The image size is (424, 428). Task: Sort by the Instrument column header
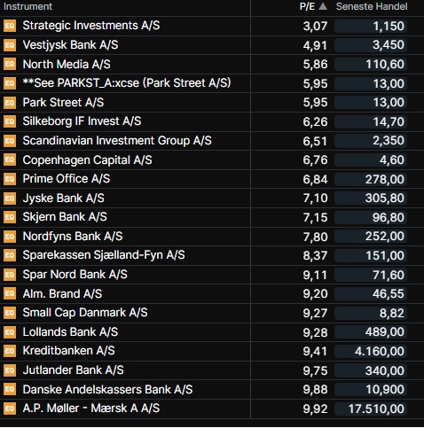click(27, 6)
